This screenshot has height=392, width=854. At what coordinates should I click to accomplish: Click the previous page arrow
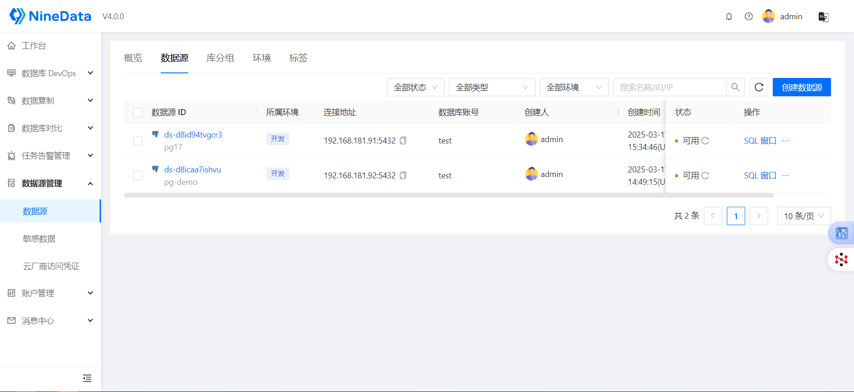point(713,216)
